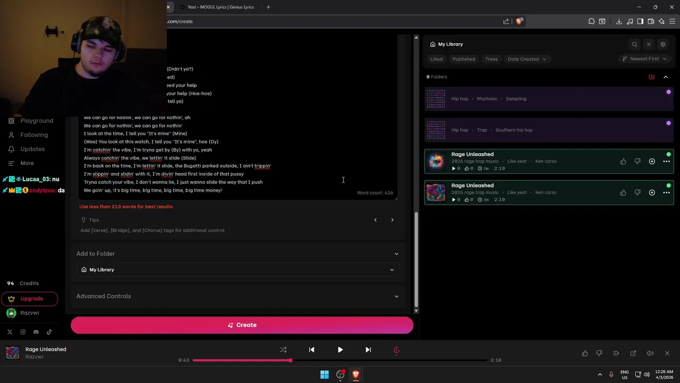This screenshot has height=383, width=680.
Task: Play the current Rage Unleashed track
Action: coord(340,349)
